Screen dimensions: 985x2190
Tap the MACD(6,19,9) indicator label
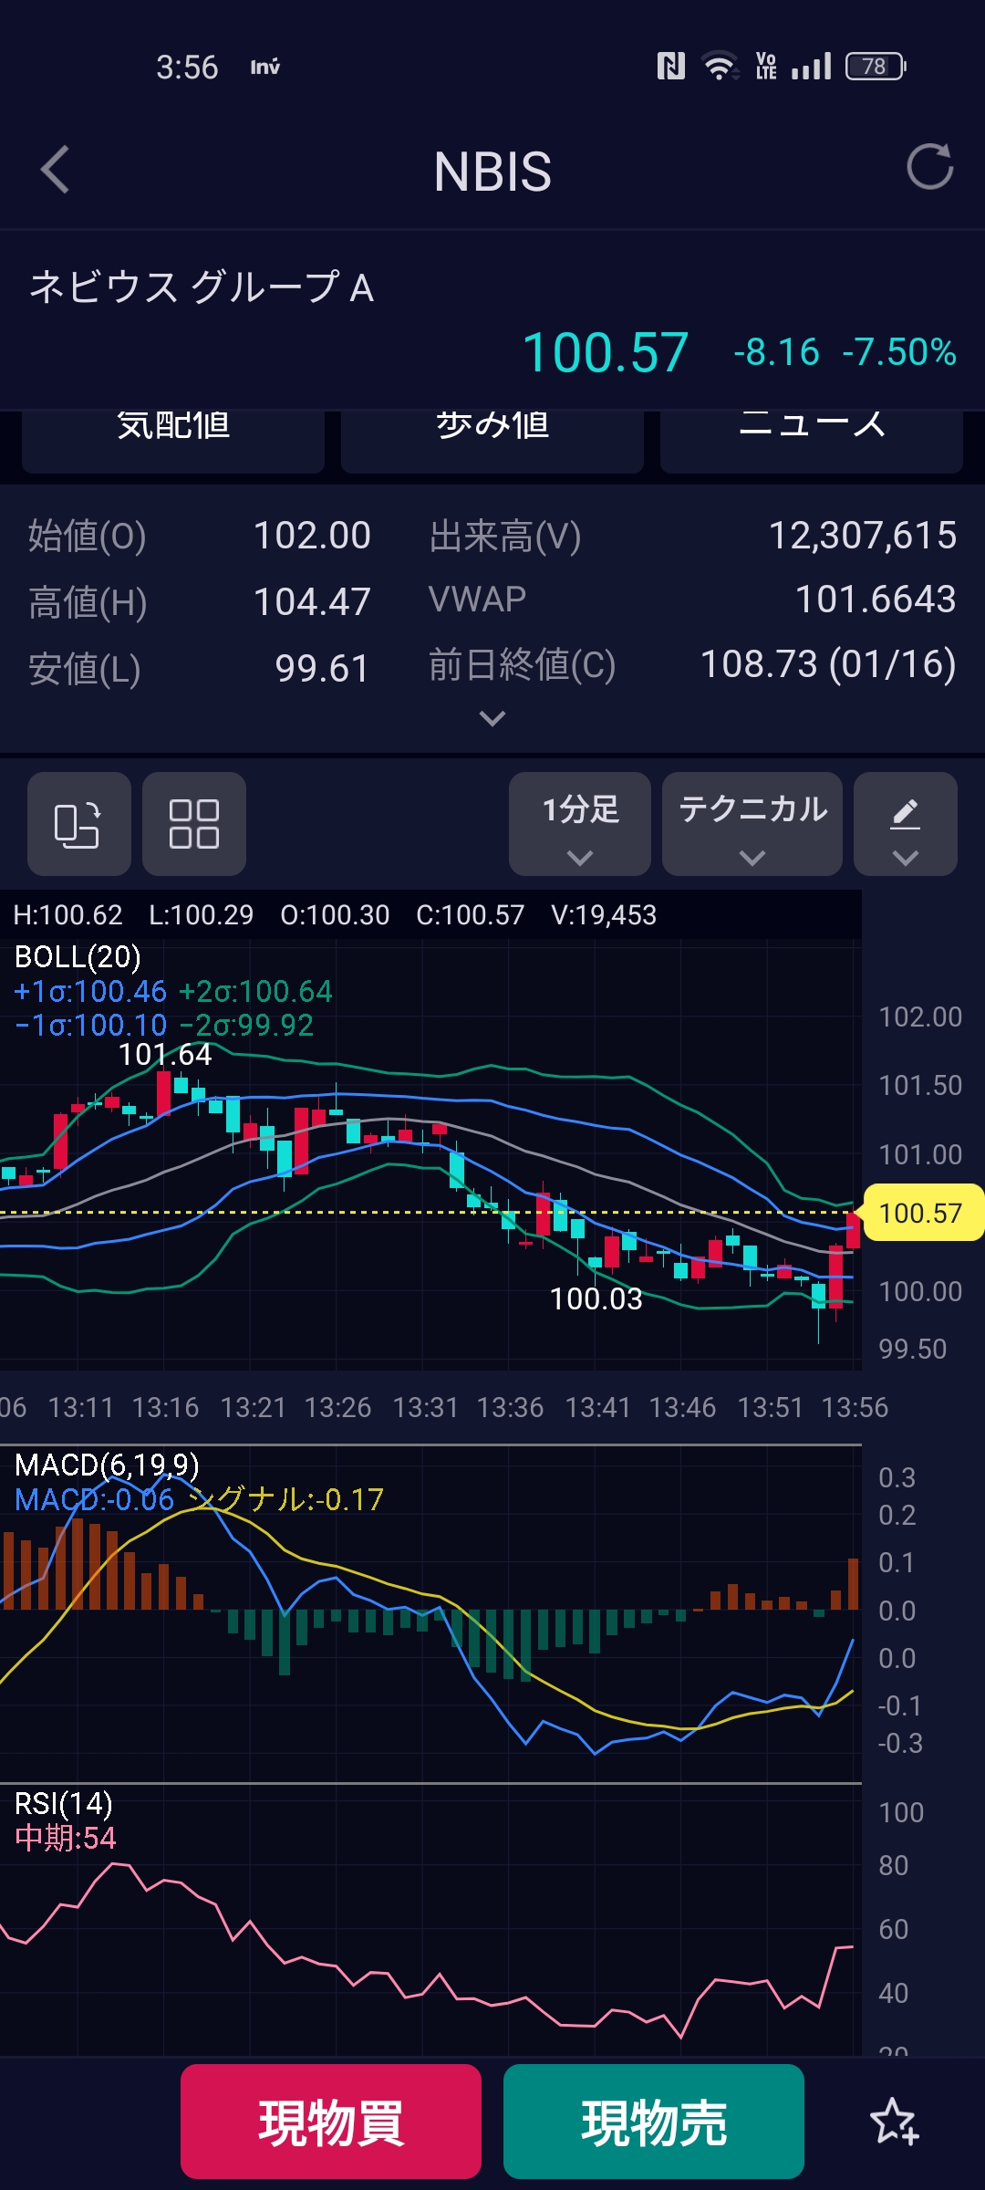107,1465
